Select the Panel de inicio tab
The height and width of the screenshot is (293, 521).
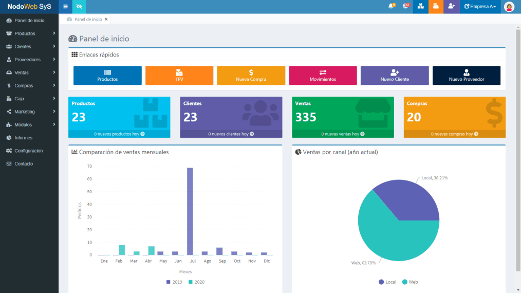[85, 19]
